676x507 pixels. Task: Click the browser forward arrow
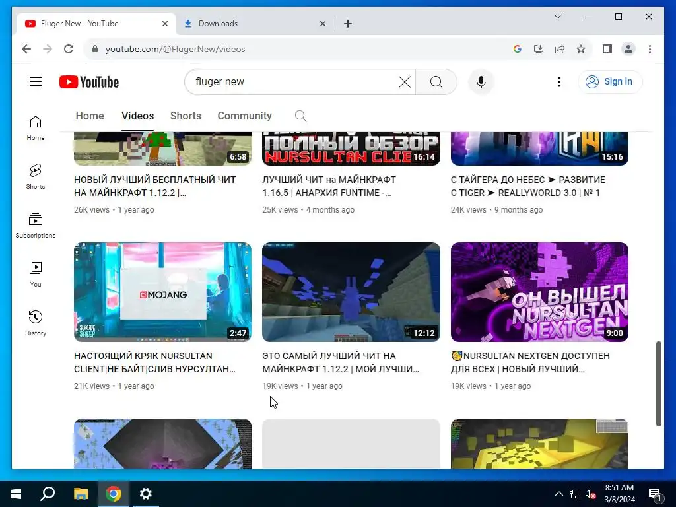(48, 49)
